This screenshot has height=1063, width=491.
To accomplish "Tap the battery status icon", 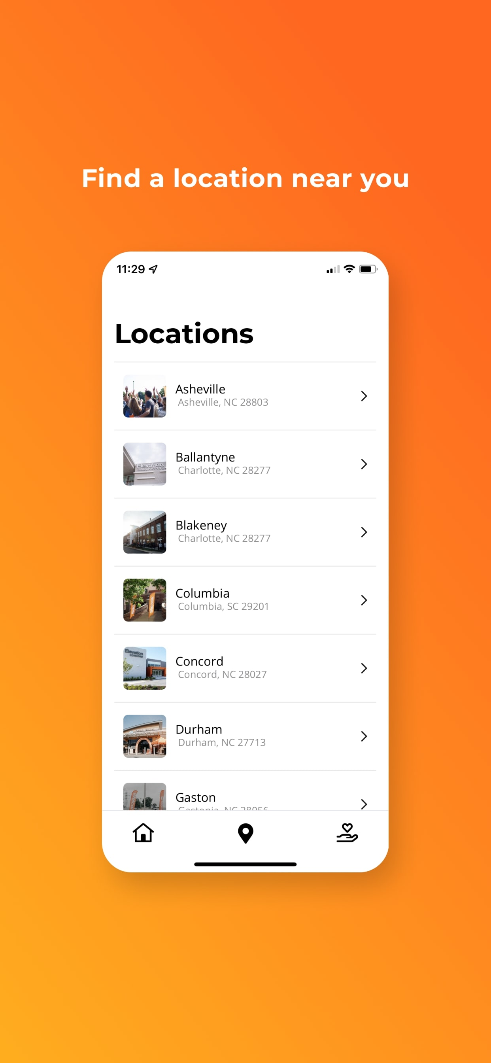I will [x=368, y=269].
